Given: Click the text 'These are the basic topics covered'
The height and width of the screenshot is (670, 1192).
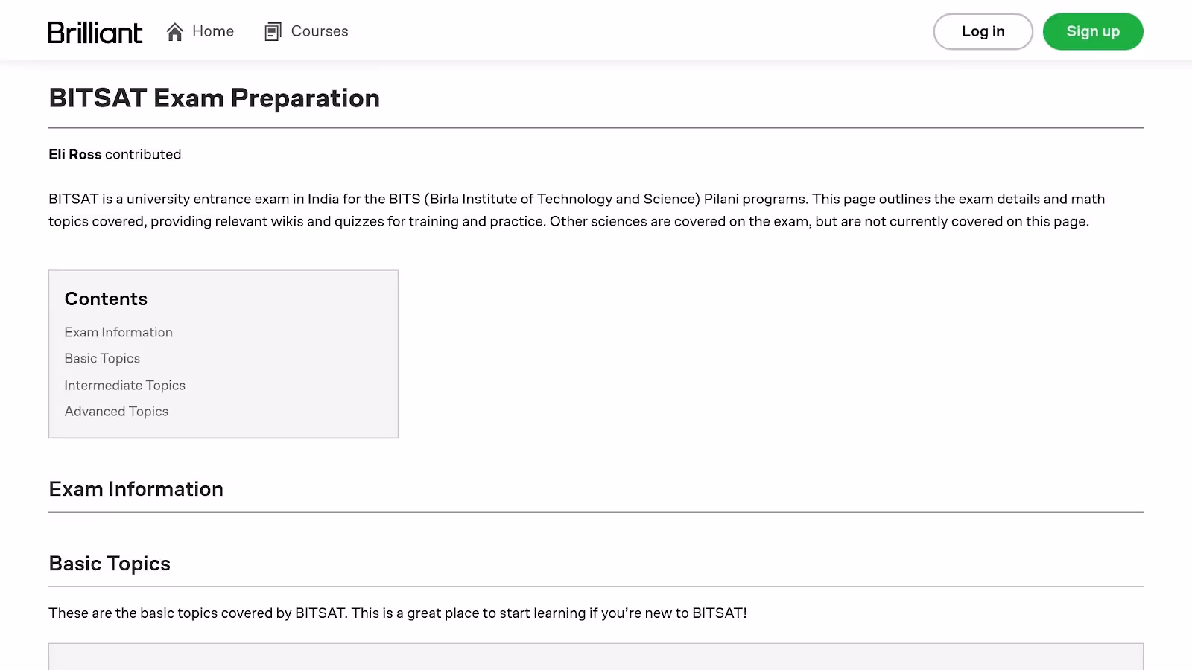Looking at the screenshot, I should point(170,613).
